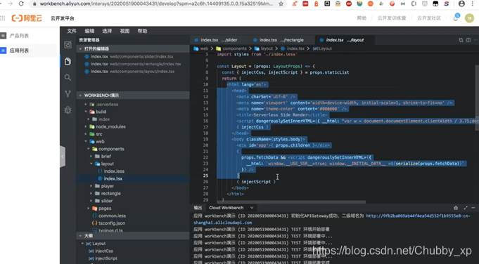Open the 云开发社区 link
Viewport: 479px width, 264px height.
[428, 18]
